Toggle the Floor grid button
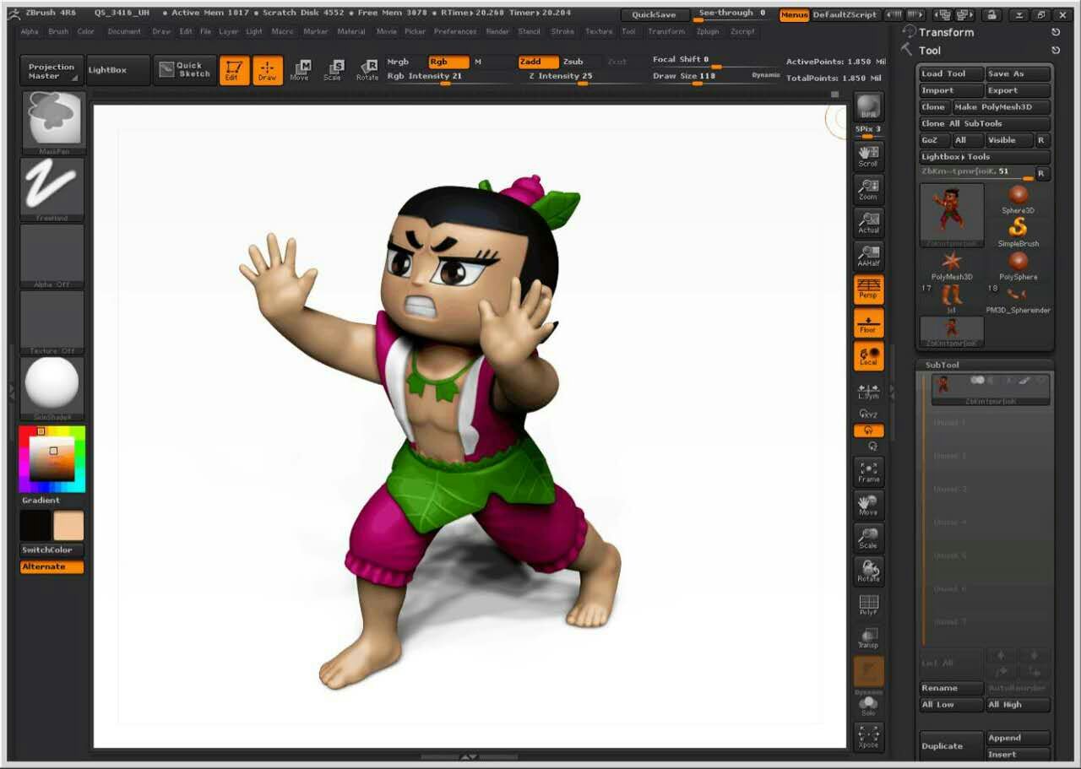Viewport: 1081px width, 769px height. point(868,322)
